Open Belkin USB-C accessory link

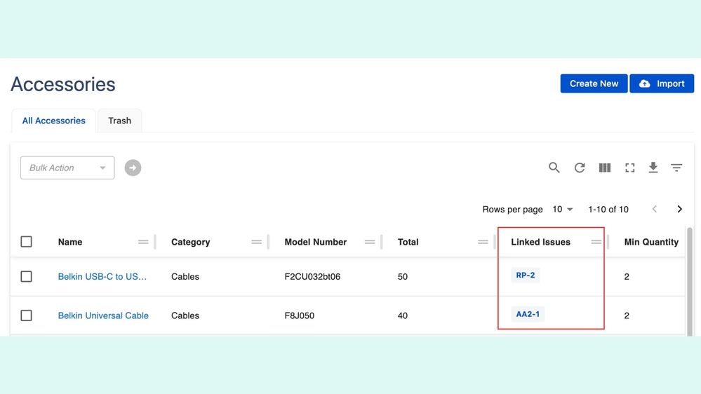[102, 276]
